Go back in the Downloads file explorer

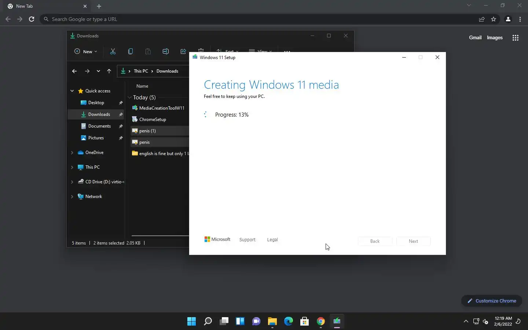[x=74, y=71]
